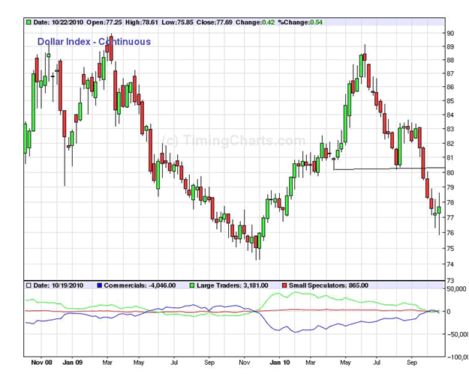
Task: Click the white swatch beside Date 10/19/2010
Action: (28, 285)
